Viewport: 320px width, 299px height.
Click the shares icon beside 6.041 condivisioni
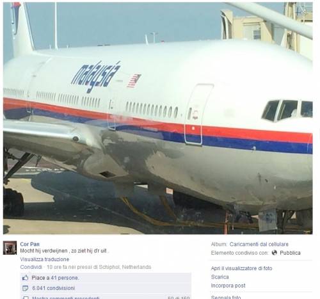(25, 288)
